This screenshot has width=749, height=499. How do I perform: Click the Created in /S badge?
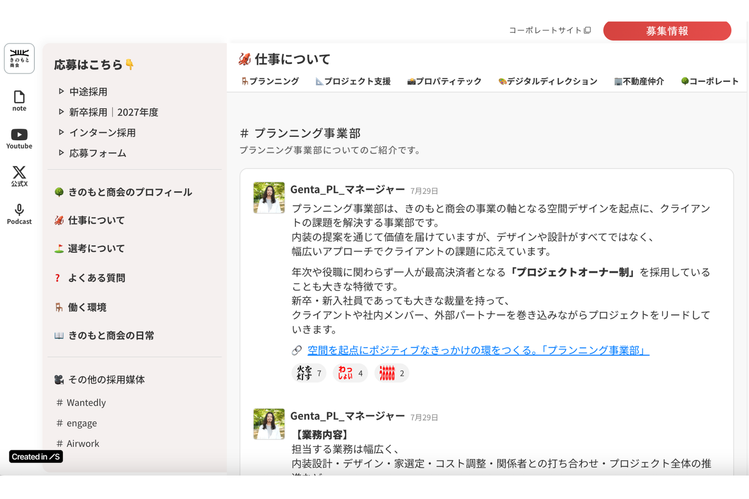coord(36,457)
